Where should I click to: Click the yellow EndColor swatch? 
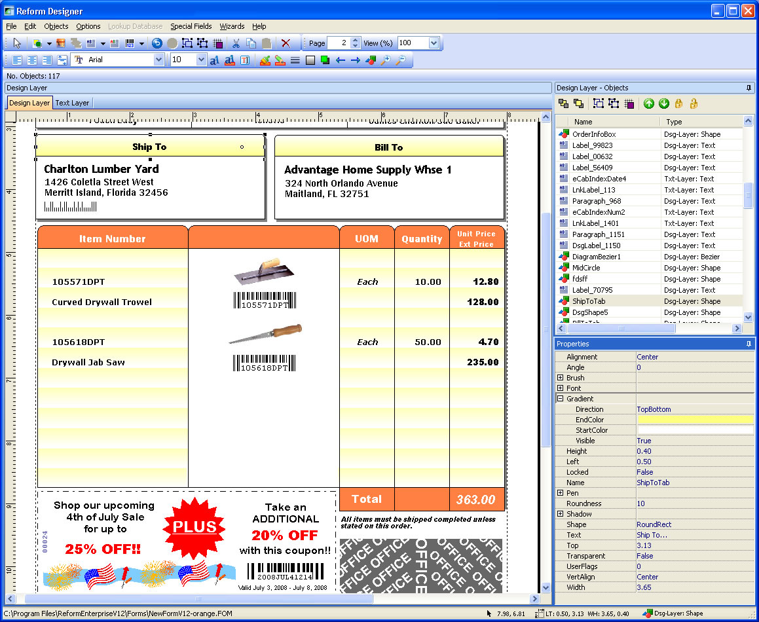[x=695, y=420]
